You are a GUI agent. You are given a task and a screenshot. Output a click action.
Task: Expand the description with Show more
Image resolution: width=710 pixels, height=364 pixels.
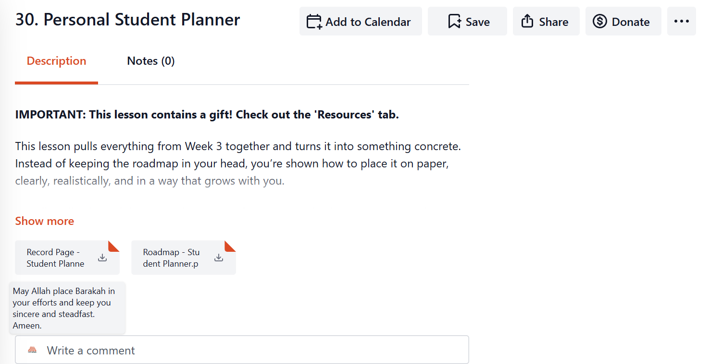[44, 221]
